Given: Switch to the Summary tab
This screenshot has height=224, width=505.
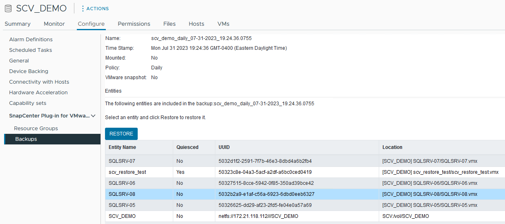Looking at the screenshot, I should pyautogui.click(x=18, y=24).
